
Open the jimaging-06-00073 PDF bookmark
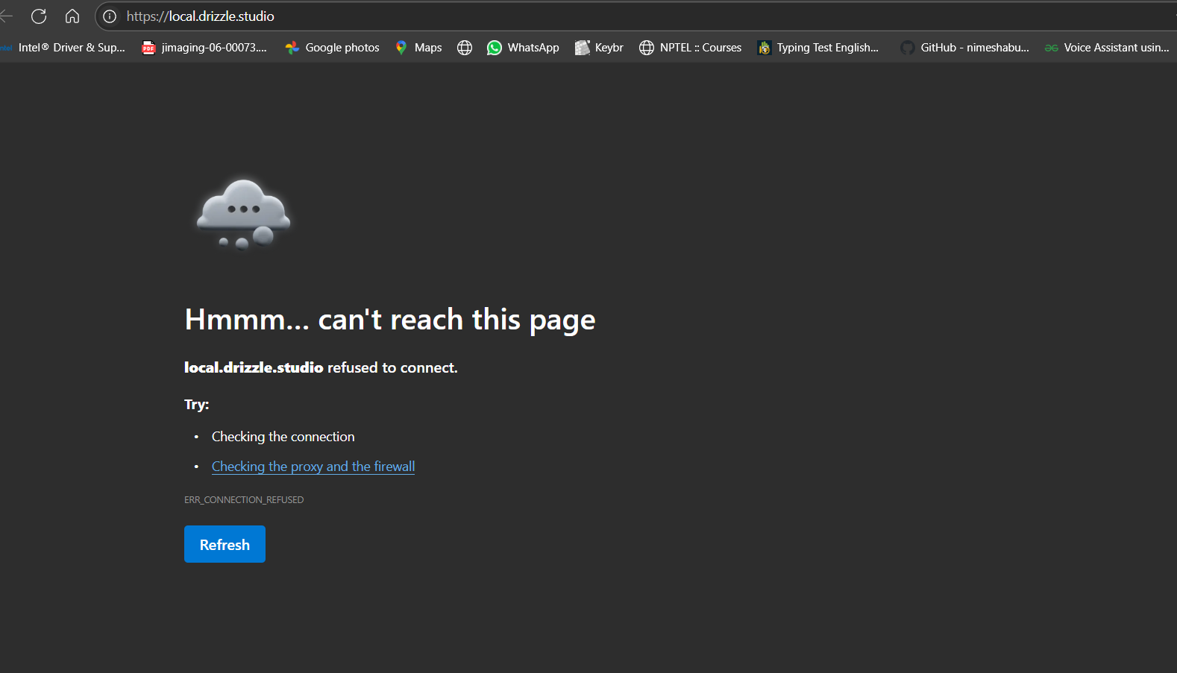[x=204, y=48]
